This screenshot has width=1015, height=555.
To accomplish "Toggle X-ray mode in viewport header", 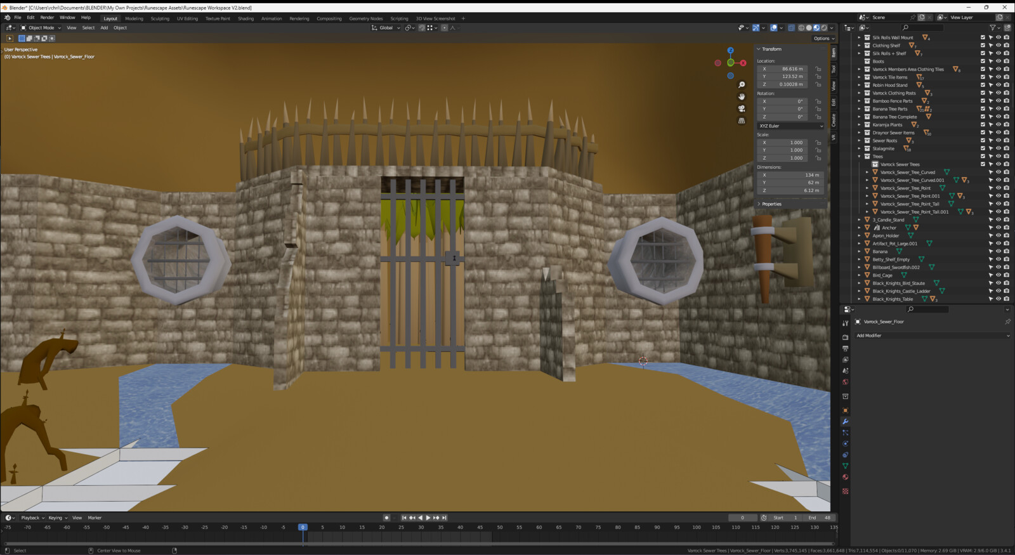I will click(791, 28).
